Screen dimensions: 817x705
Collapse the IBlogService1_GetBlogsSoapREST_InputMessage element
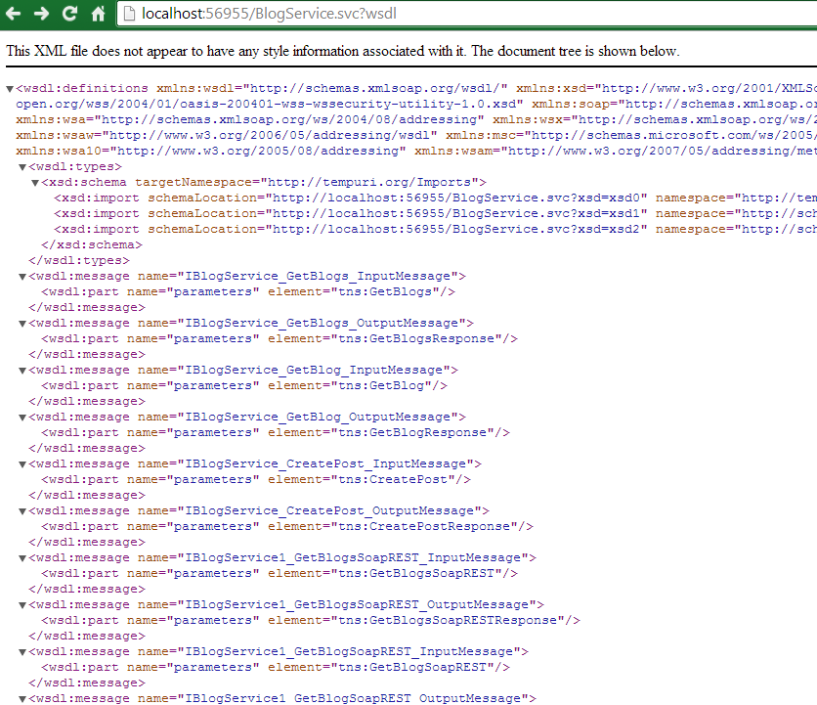click(21, 557)
